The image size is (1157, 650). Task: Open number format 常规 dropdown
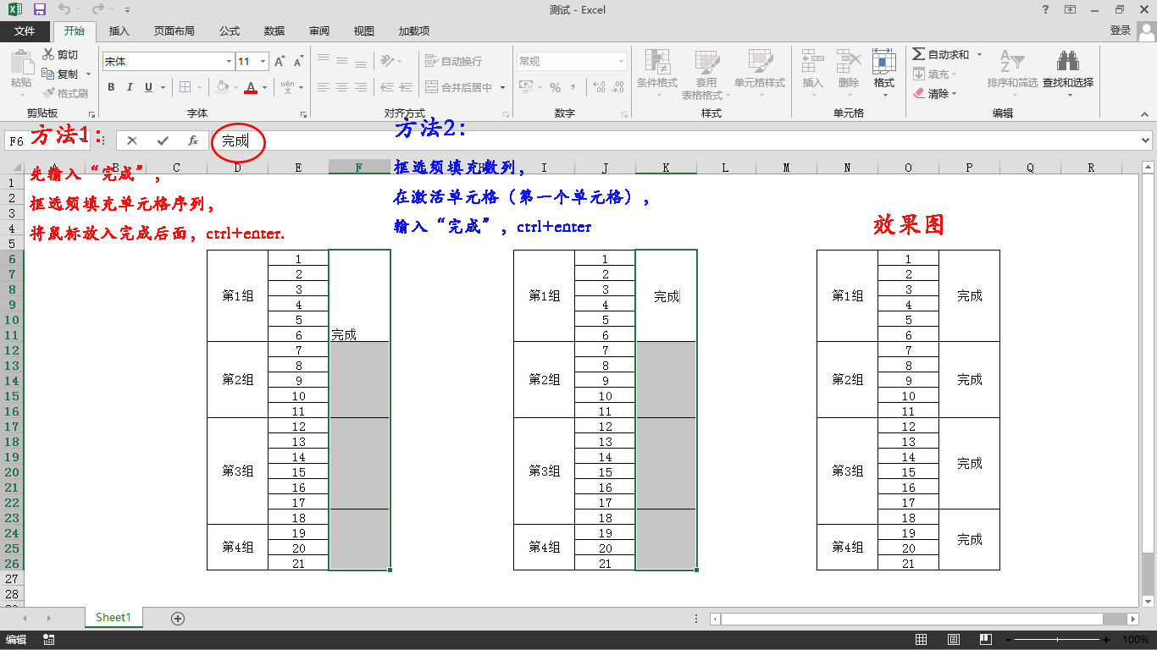[621, 62]
